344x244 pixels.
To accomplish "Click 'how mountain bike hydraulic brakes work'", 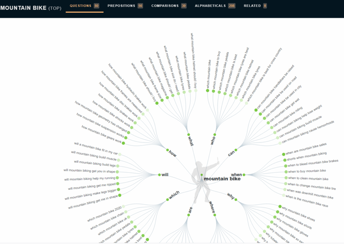I will [x=127, y=86].
